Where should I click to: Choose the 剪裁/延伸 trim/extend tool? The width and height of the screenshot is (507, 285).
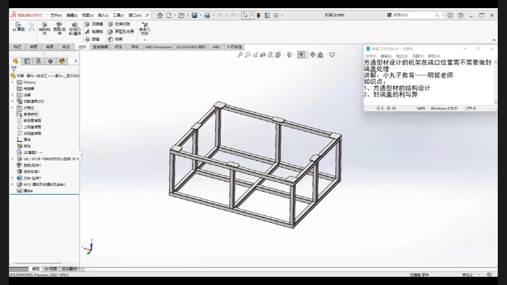click(x=59, y=28)
